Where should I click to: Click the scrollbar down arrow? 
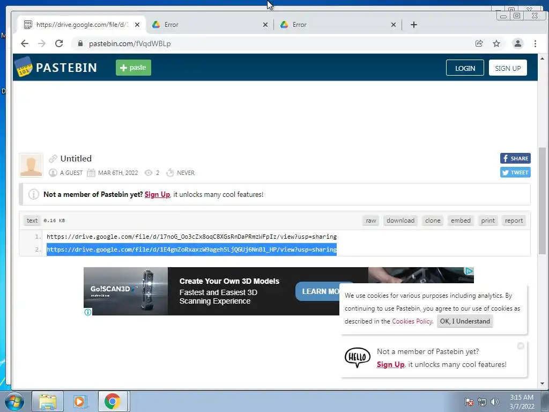coord(542,383)
